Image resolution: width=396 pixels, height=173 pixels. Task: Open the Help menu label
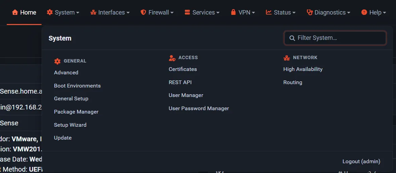tap(375, 13)
